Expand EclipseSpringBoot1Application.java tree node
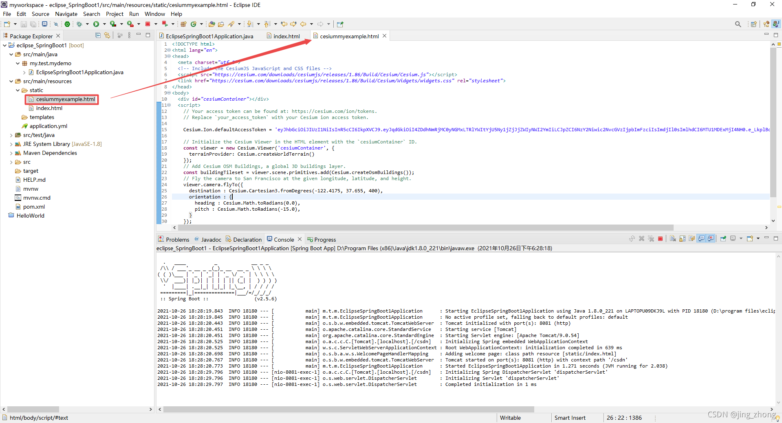Image resolution: width=782 pixels, height=423 pixels. click(24, 72)
